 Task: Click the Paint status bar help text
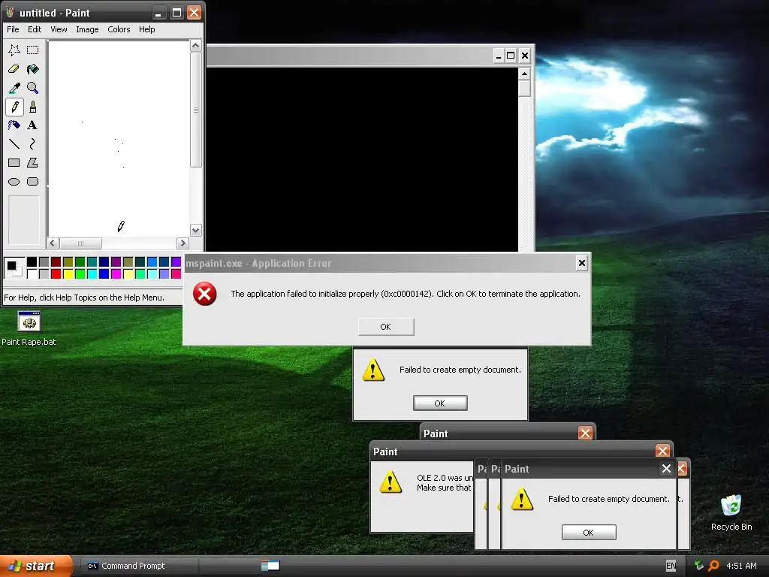(x=84, y=298)
